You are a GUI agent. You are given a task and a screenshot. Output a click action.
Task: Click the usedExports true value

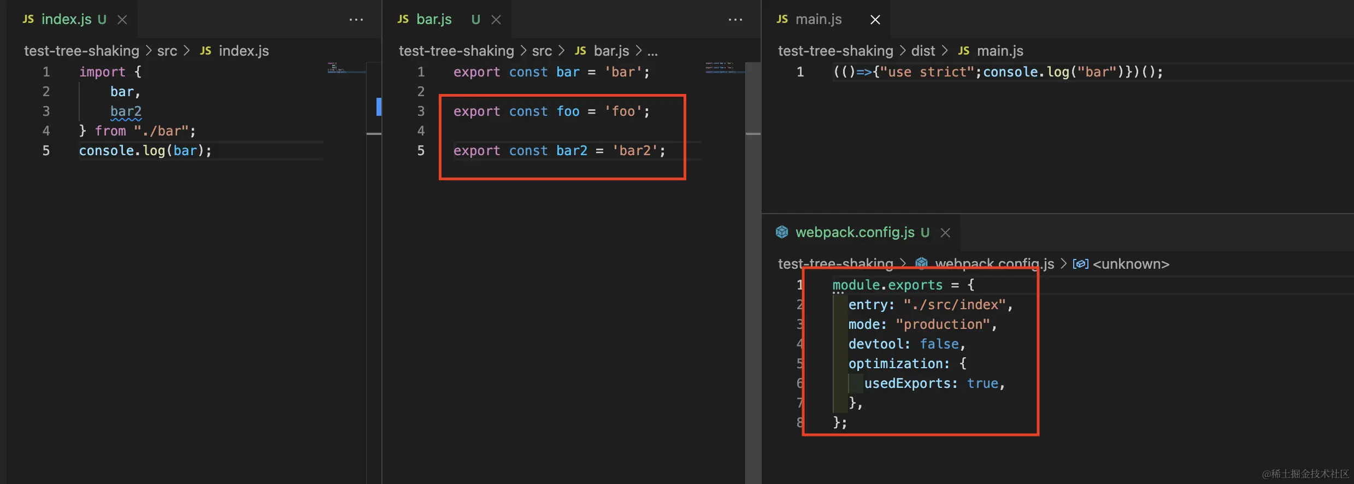tap(982, 383)
